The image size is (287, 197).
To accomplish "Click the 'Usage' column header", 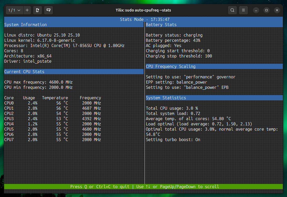I will (29, 98).
